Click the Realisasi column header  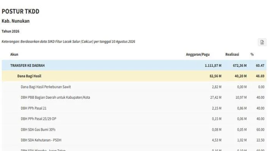click(232, 55)
